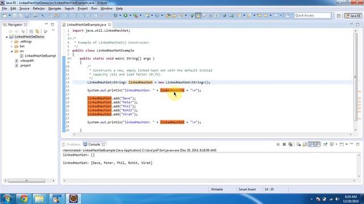Open the New button dropdown arrow
Image resolution: width=364 pixels, height=204 pixels.
(9, 15)
